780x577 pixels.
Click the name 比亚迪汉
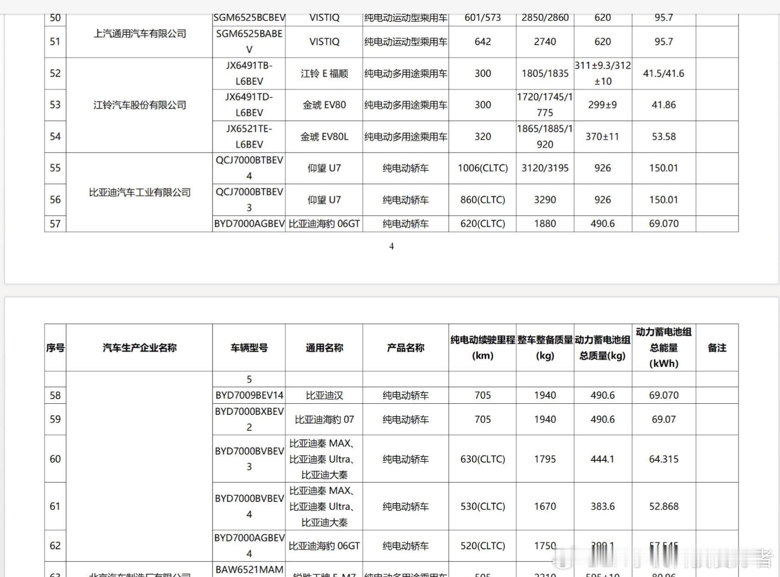pos(324,395)
